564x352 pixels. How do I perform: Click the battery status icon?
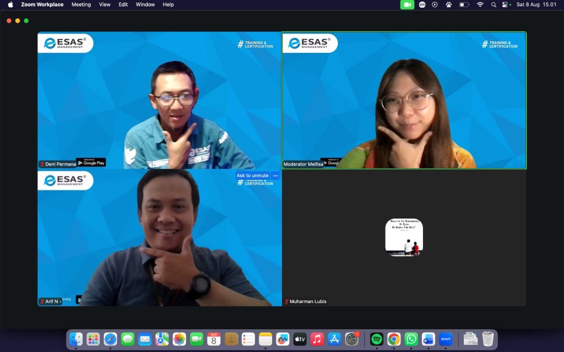point(464,4)
